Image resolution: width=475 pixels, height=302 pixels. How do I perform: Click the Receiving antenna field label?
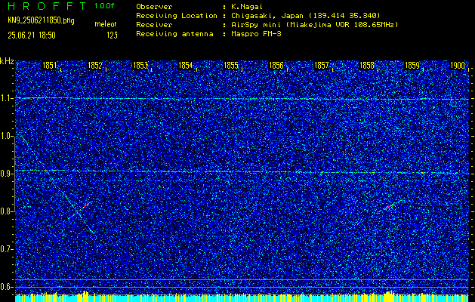pyautogui.click(x=174, y=34)
